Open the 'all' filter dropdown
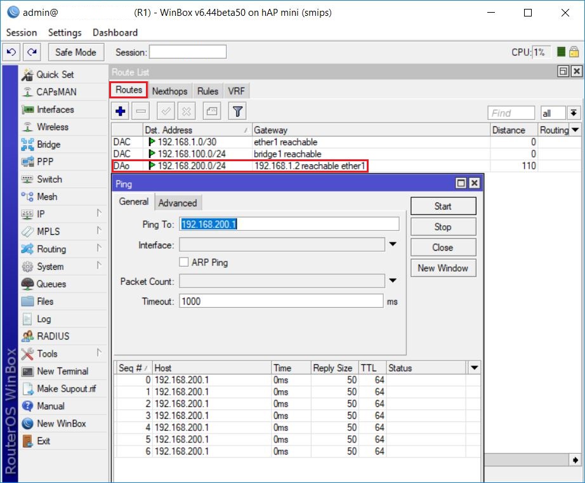Viewport: 585px width, 483px height. coord(574,113)
